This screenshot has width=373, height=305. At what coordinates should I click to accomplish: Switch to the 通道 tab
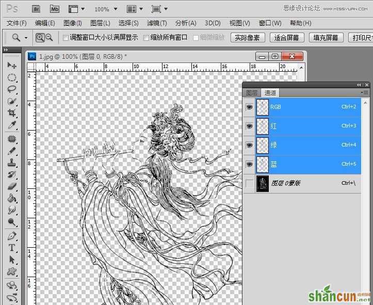click(x=270, y=92)
